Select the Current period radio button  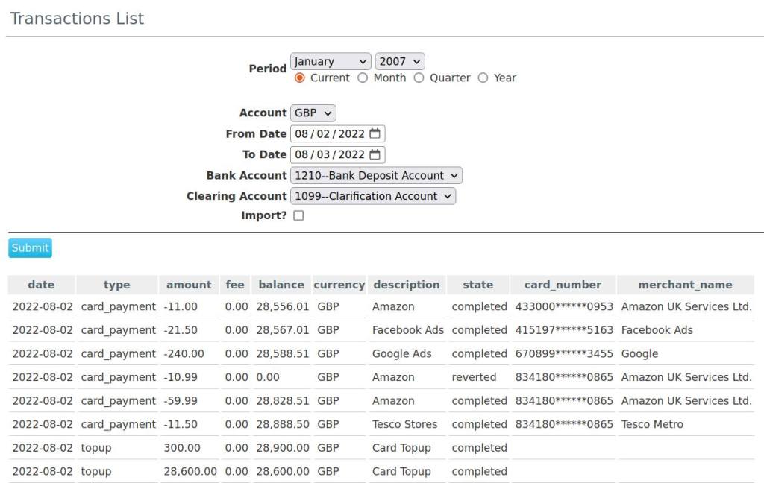[x=300, y=78]
